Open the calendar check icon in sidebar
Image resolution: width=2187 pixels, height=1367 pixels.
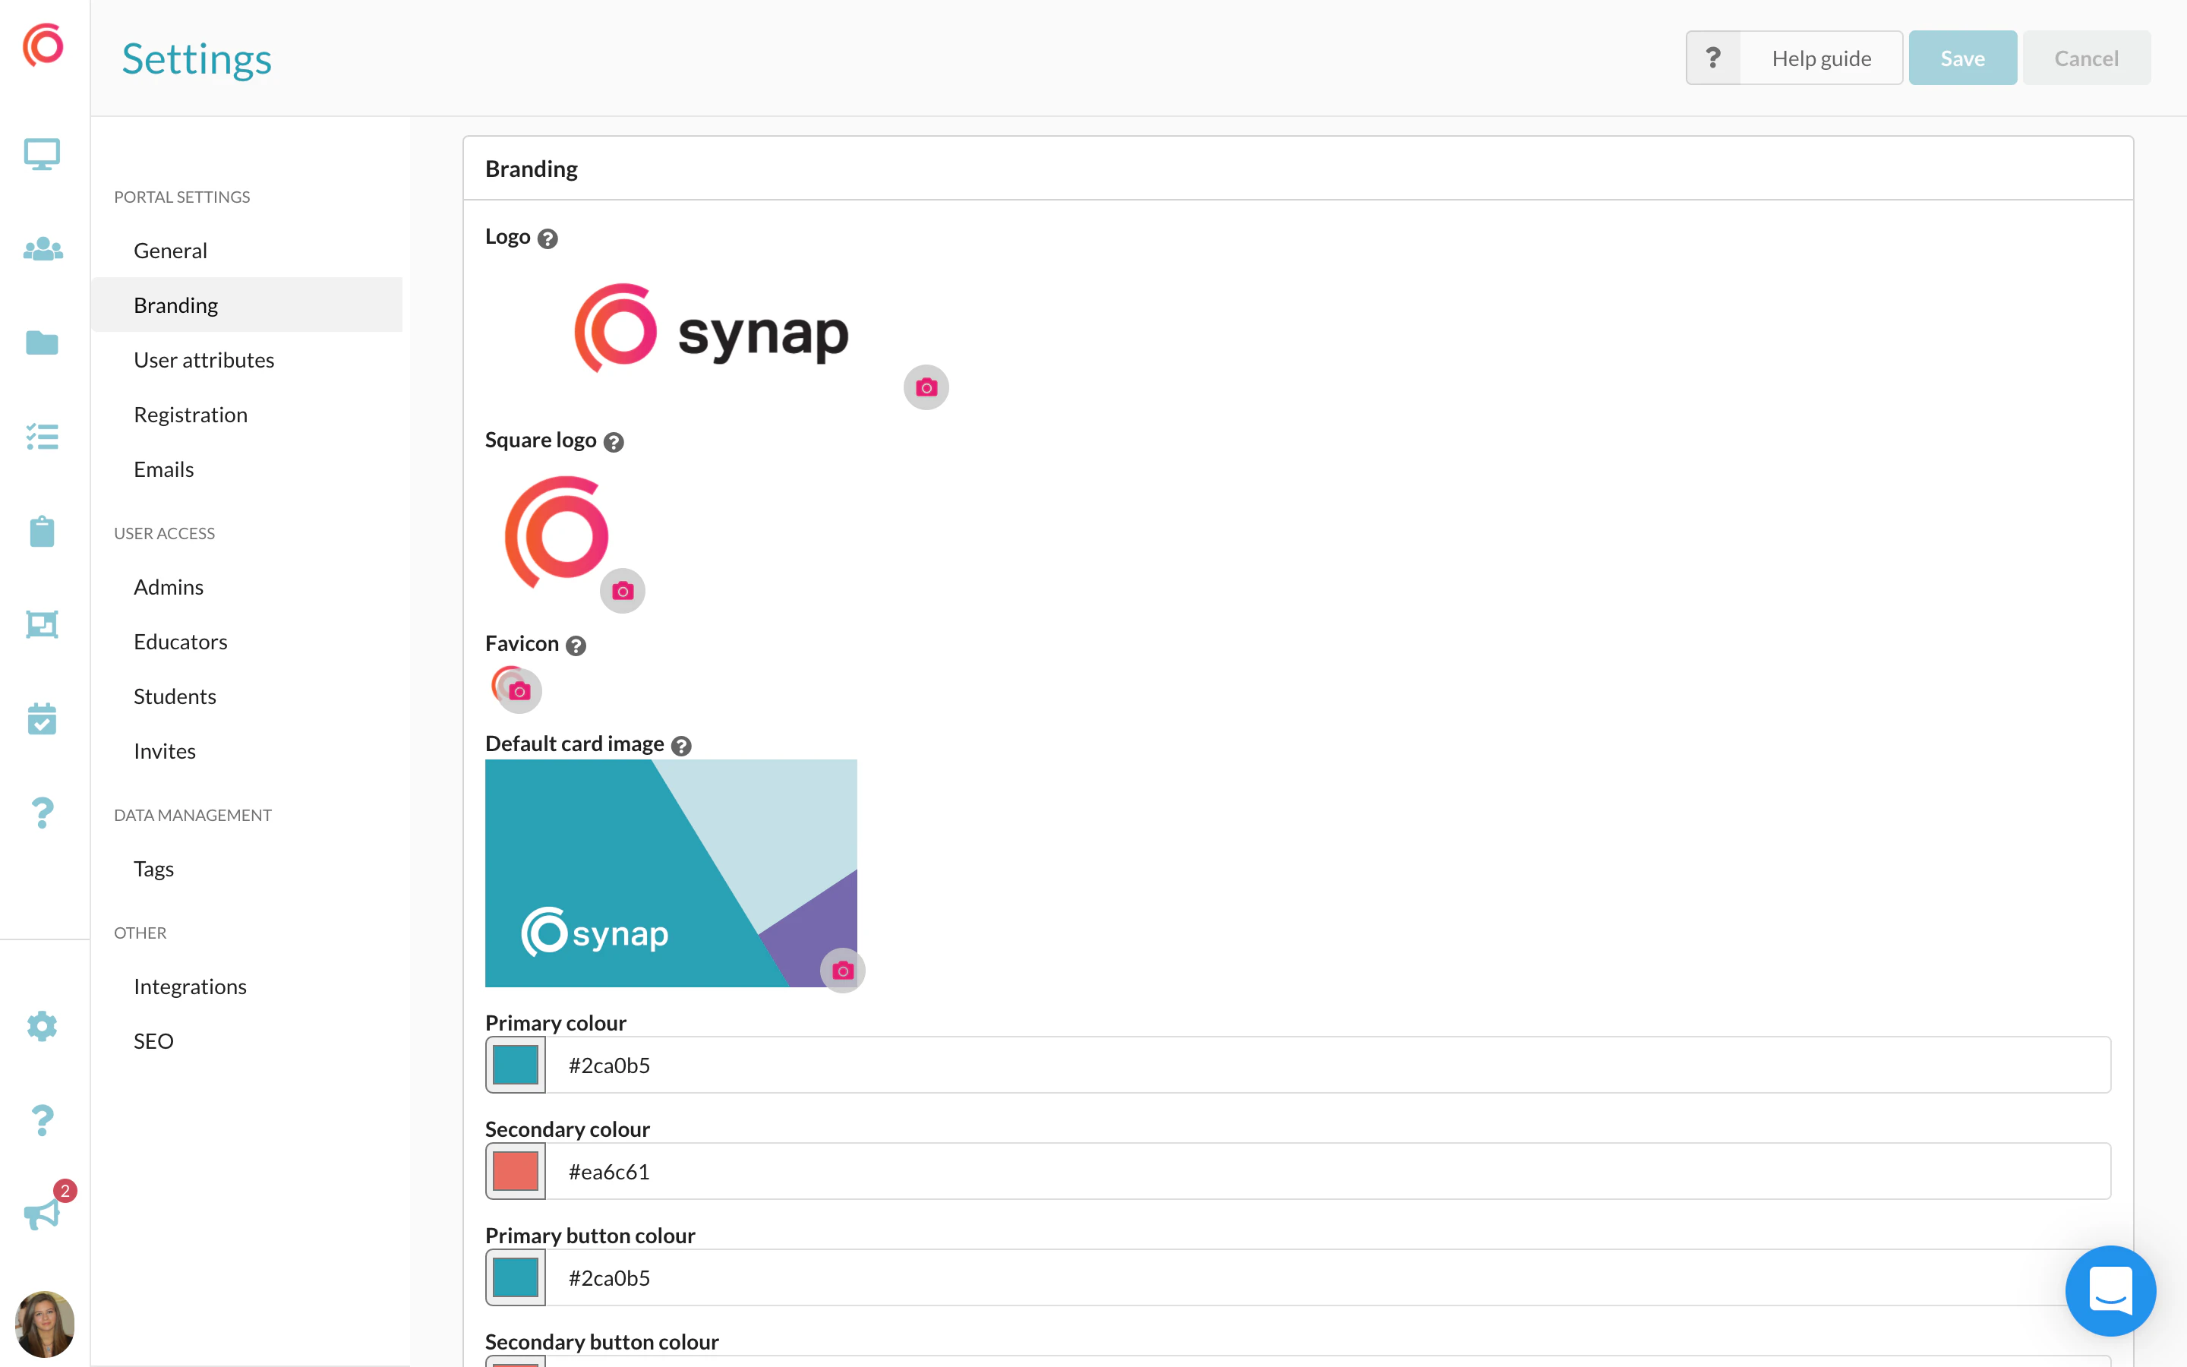click(x=43, y=718)
